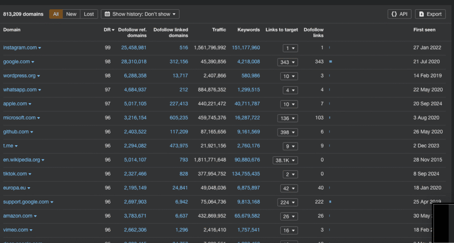Sort by the Traffic column header

pyautogui.click(x=219, y=30)
